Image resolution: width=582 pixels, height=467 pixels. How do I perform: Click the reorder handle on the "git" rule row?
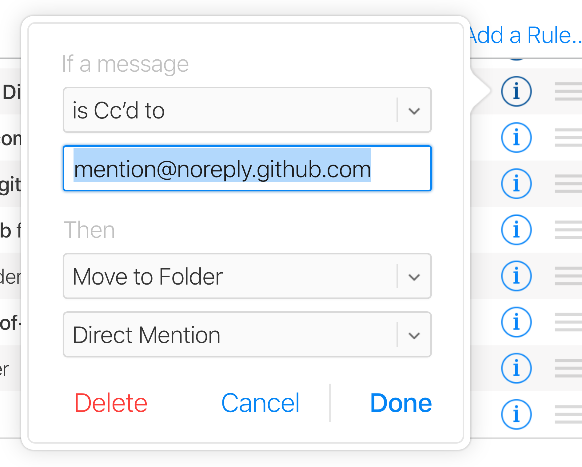[x=568, y=184]
